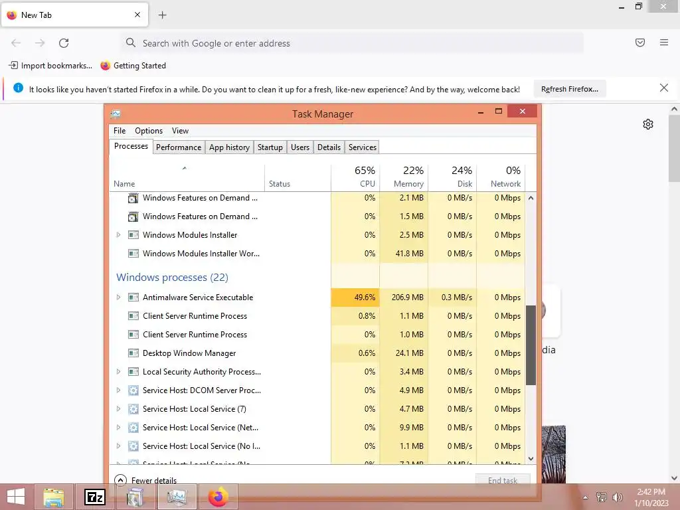This screenshot has width=680, height=510.
Task: Expand the Antimalware Service Executable row
Action: click(118, 297)
